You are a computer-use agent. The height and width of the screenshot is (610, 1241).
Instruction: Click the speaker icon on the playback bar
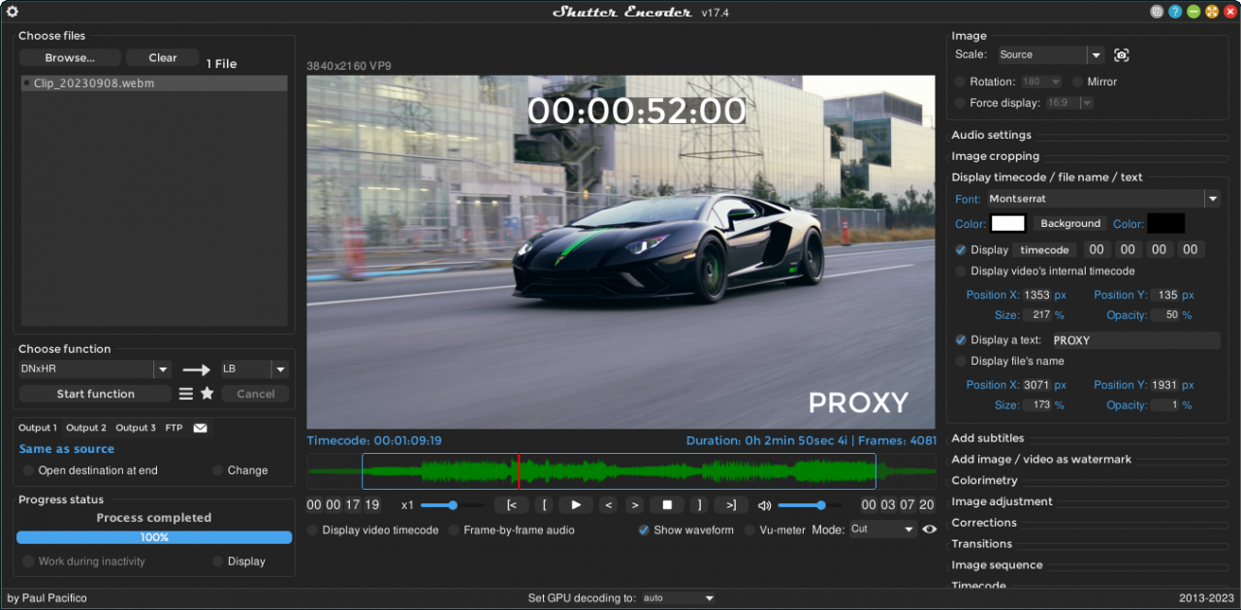[x=764, y=504]
